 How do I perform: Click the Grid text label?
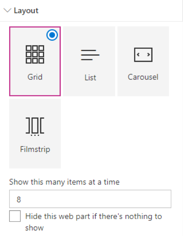click(x=35, y=77)
